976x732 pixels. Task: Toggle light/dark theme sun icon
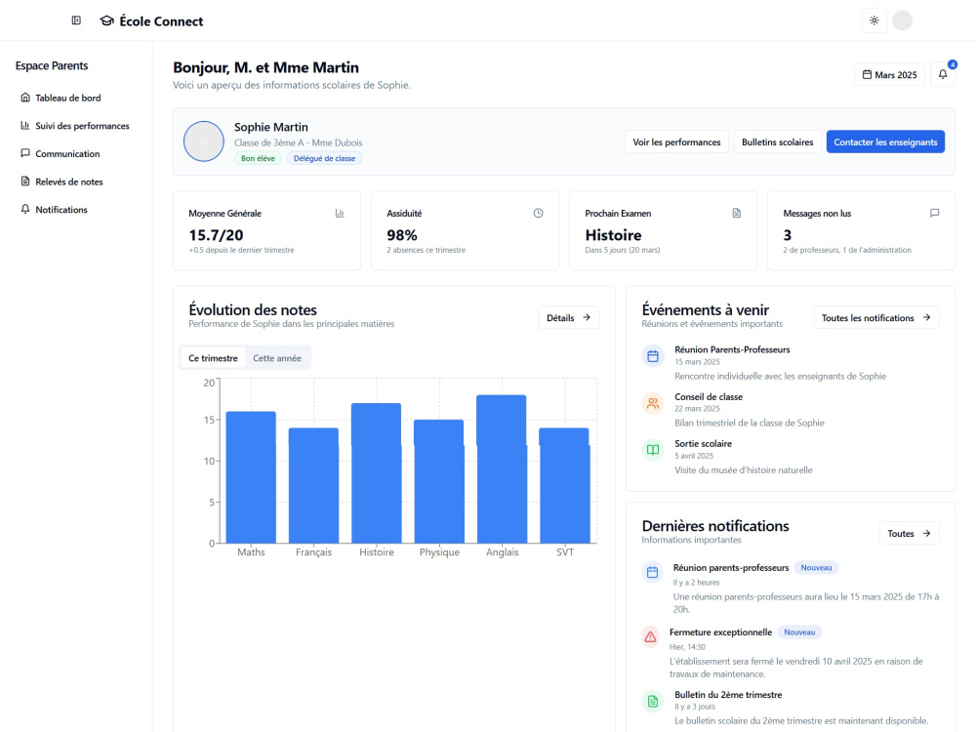tap(874, 20)
